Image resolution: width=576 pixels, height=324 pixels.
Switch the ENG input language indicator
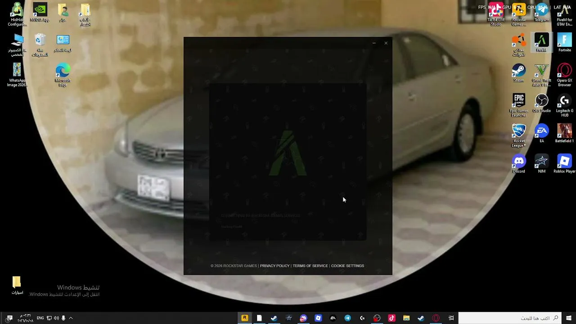coord(40,318)
